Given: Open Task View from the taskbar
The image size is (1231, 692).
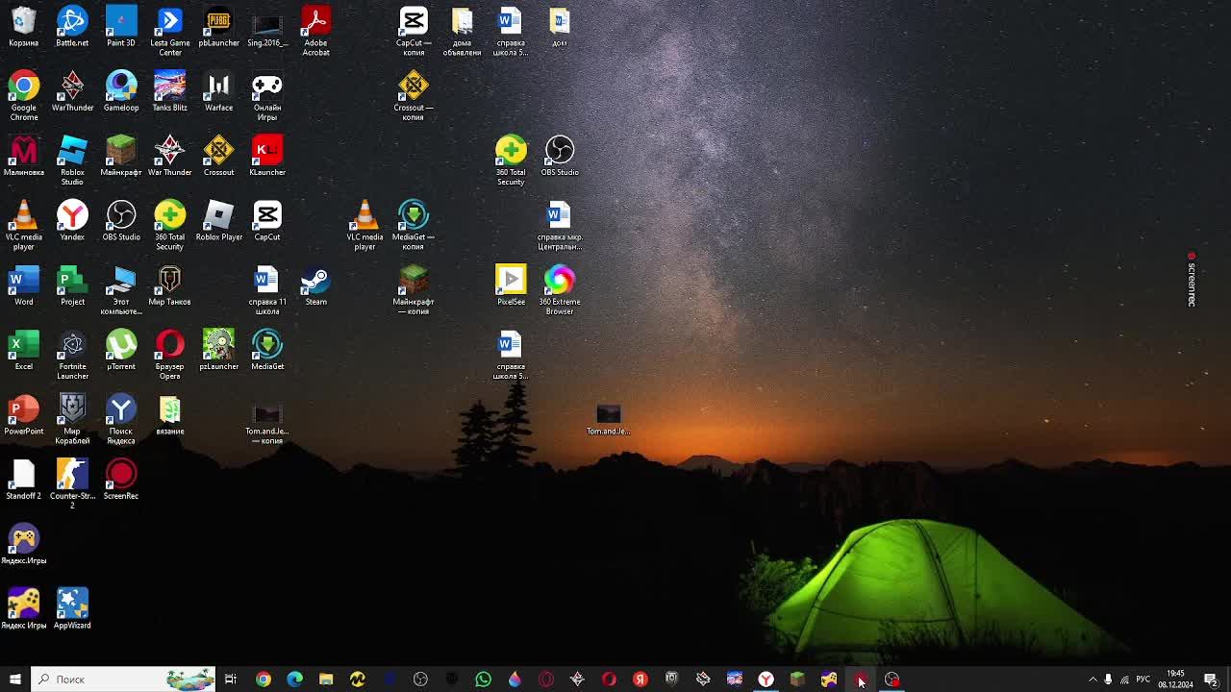Looking at the screenshot, I should point(231,680).
